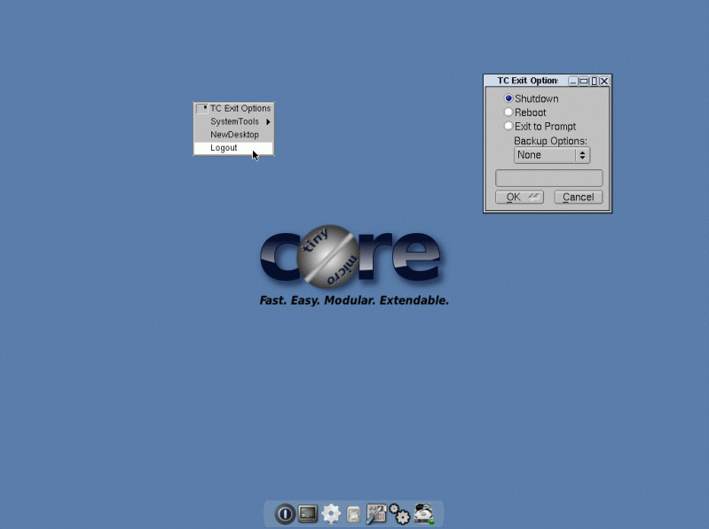Screen dimensions: 709x529
Task: Click the small window icon beside TC Exit Options
Action: (x=201, y=108)
